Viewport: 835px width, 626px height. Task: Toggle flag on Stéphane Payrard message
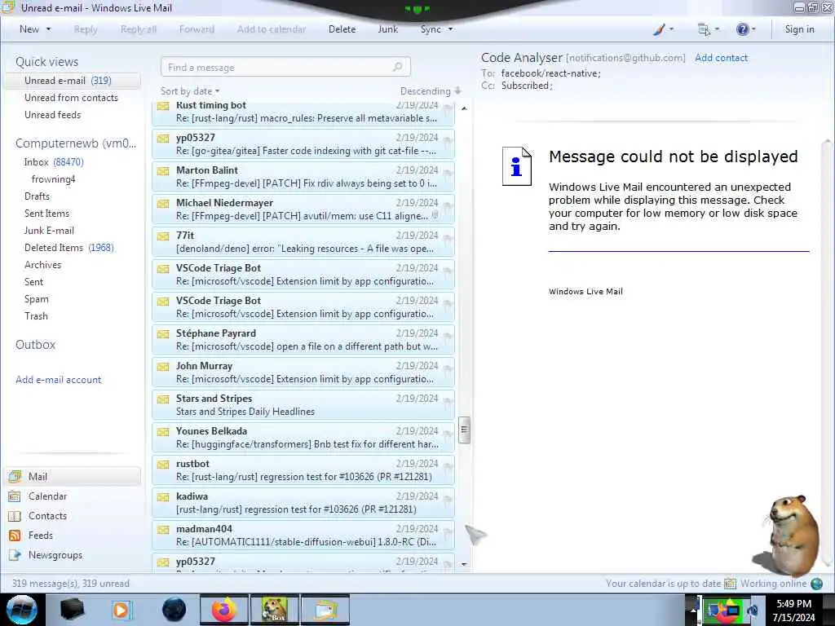point(448,337)
